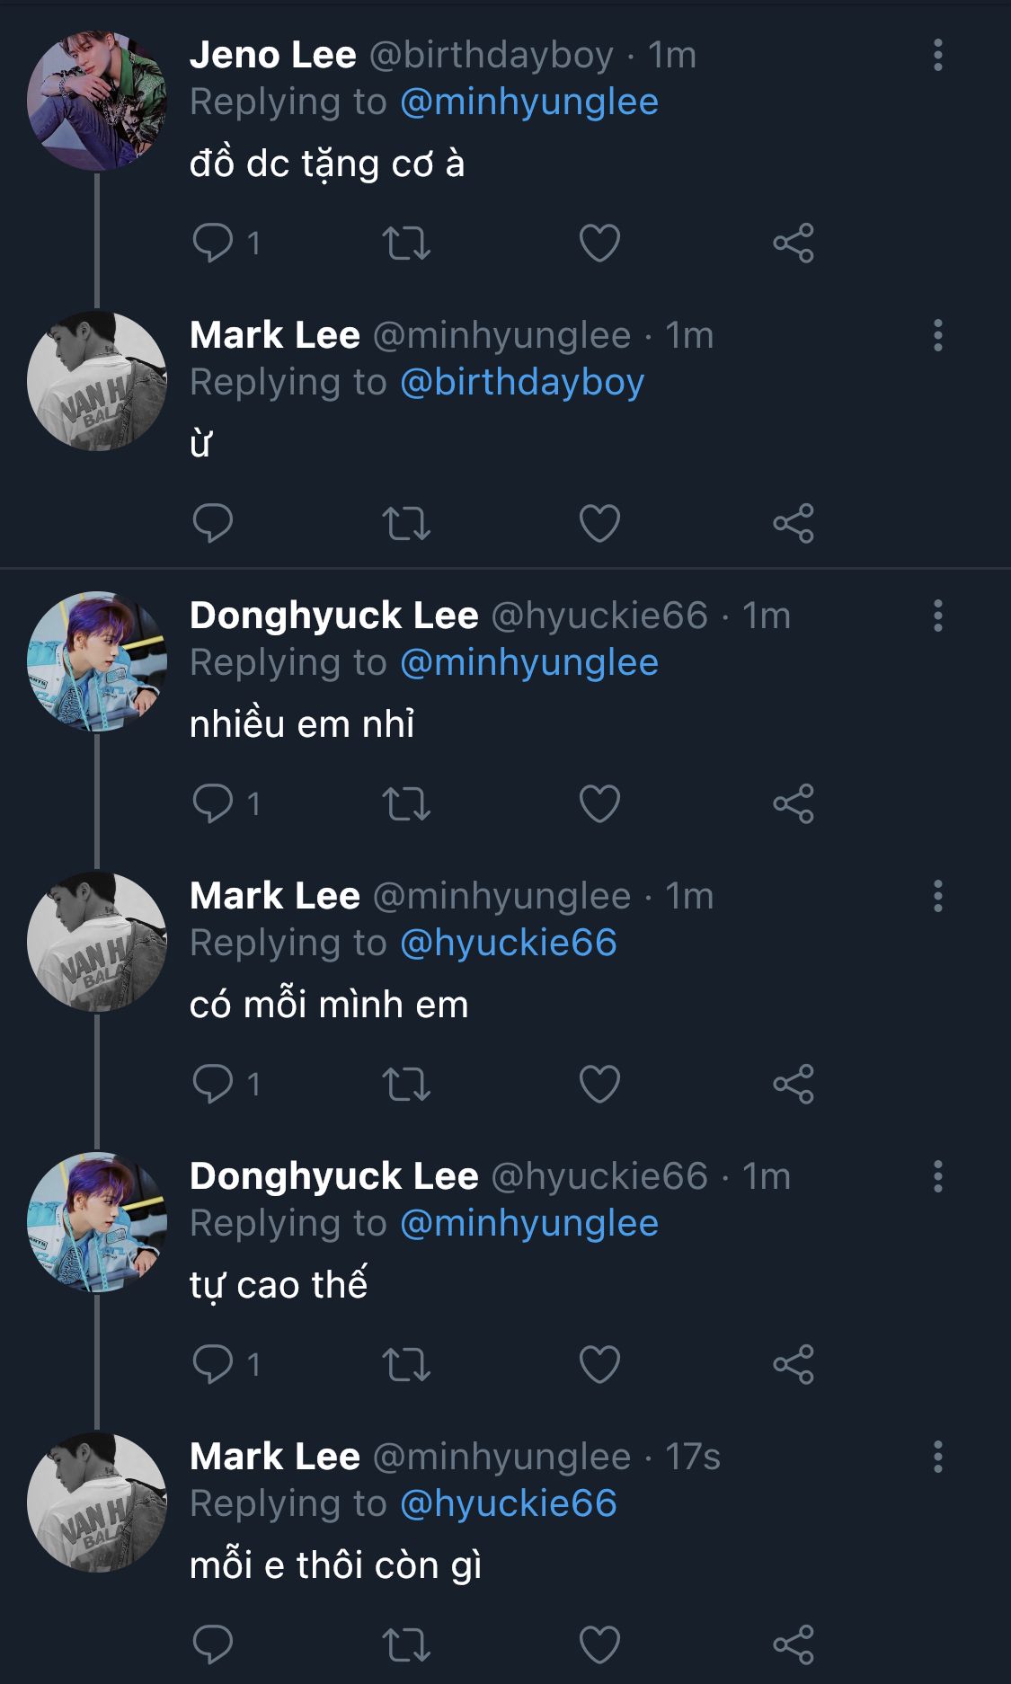
Task: Like Donghyuck's "nhiều em nhỉ" tweet
Action: pos(599,803)
